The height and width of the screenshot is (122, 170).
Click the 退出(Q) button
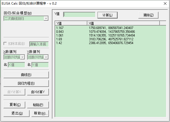[x=16, y=113]
